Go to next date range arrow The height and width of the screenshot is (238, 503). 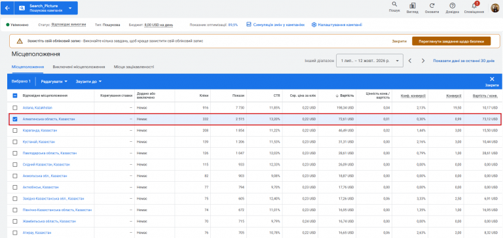[x=423, y=61]
